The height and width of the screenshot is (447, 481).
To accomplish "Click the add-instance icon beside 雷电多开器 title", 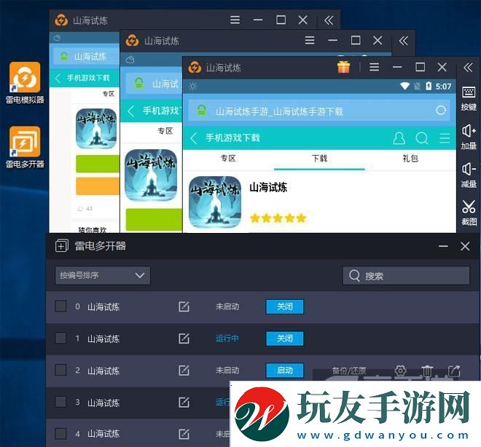I will click(62, 246).
